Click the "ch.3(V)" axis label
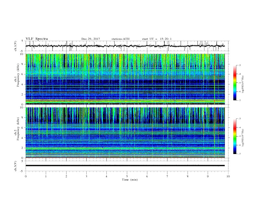The width and height of the screenshot is (257, 198). click(16, 166)
